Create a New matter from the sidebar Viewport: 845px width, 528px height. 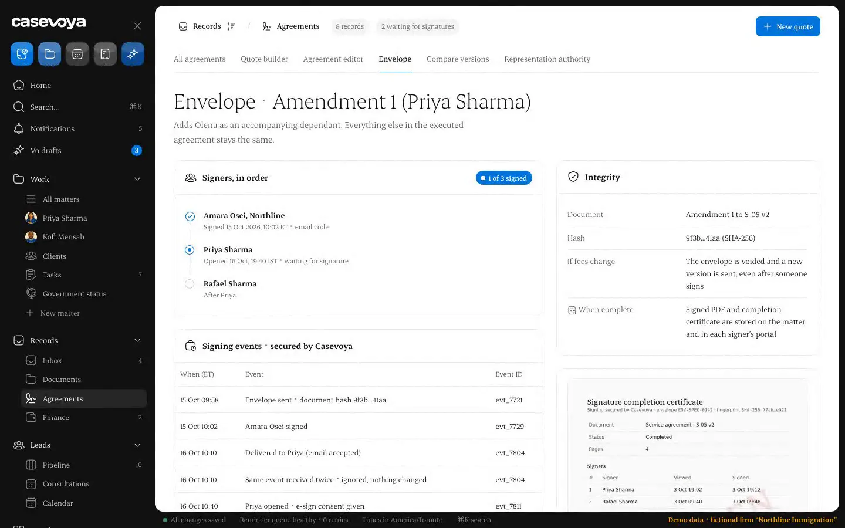click(x=83, y=313)
